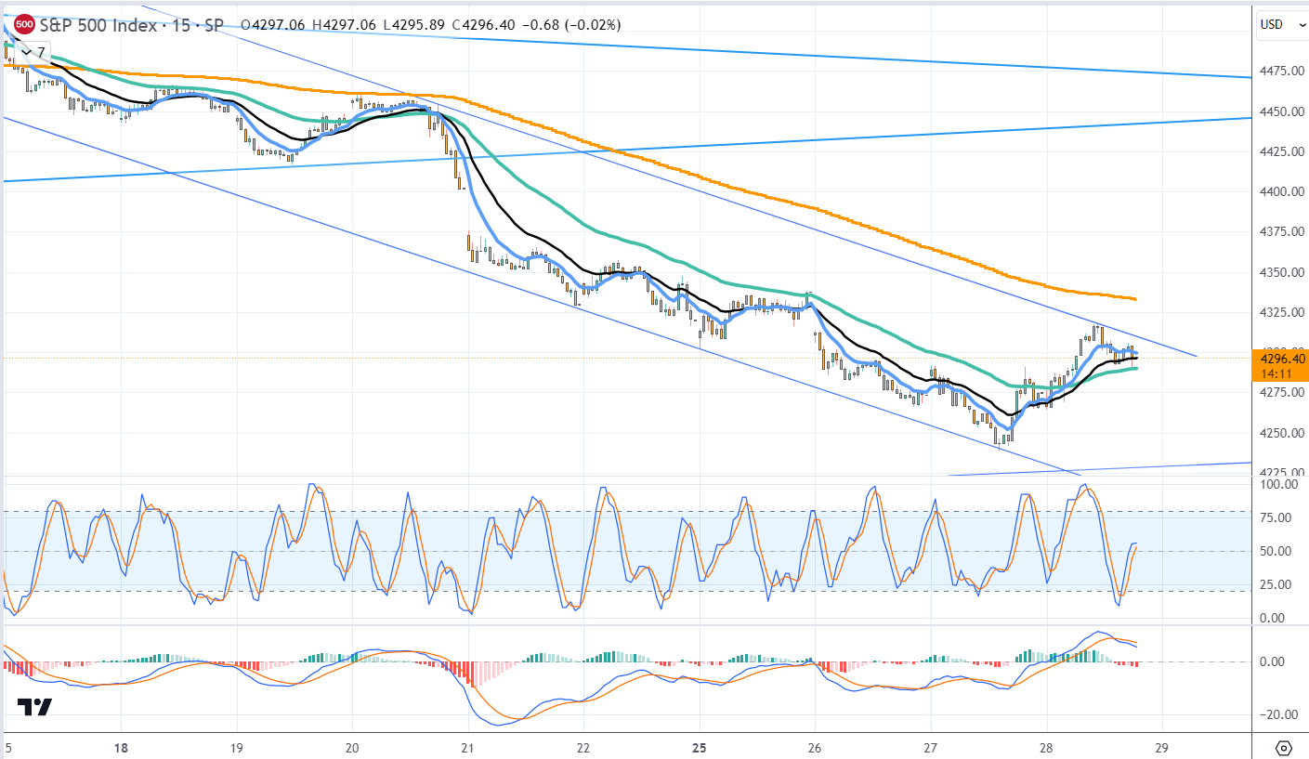
Task: Click date 18 on the time axis
Action: click(x=121, y=747)
